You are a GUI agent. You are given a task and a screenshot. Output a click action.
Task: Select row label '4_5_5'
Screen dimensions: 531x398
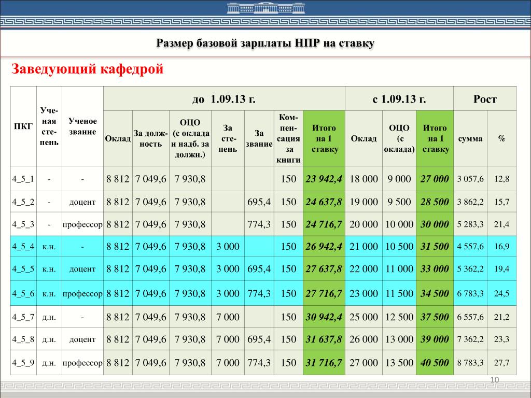(23, 269)
